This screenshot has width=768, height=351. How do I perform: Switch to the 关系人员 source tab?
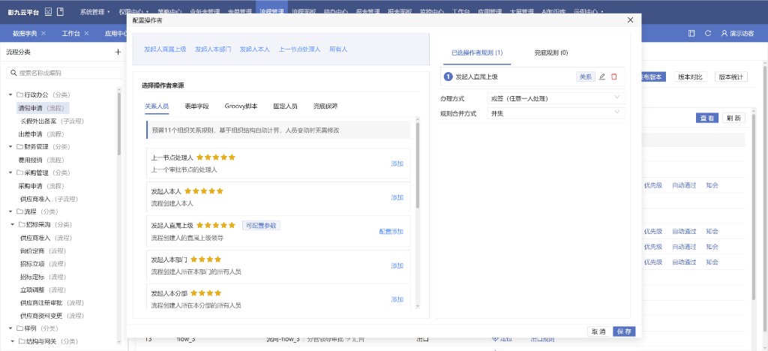coord(157,106)
